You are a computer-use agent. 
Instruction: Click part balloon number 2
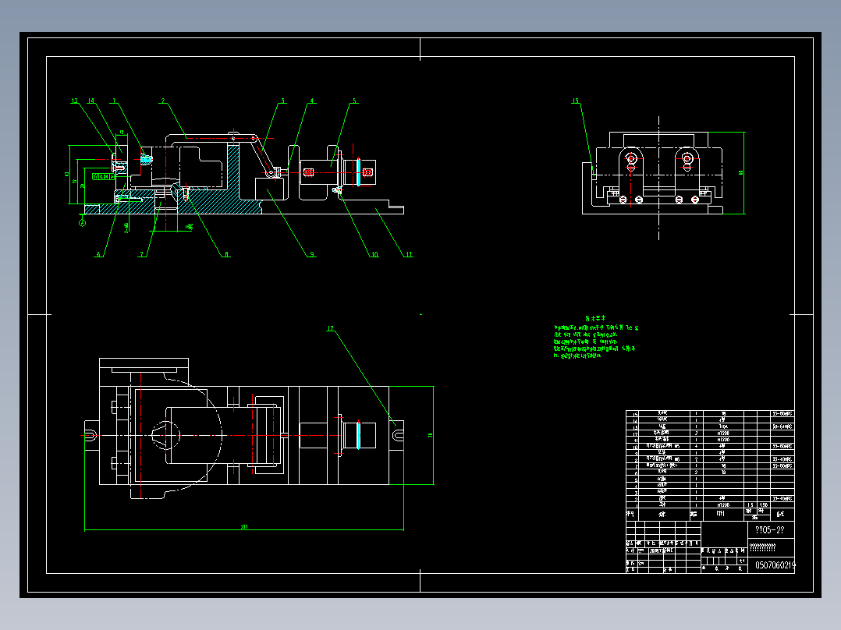click(x=163, y=101)
